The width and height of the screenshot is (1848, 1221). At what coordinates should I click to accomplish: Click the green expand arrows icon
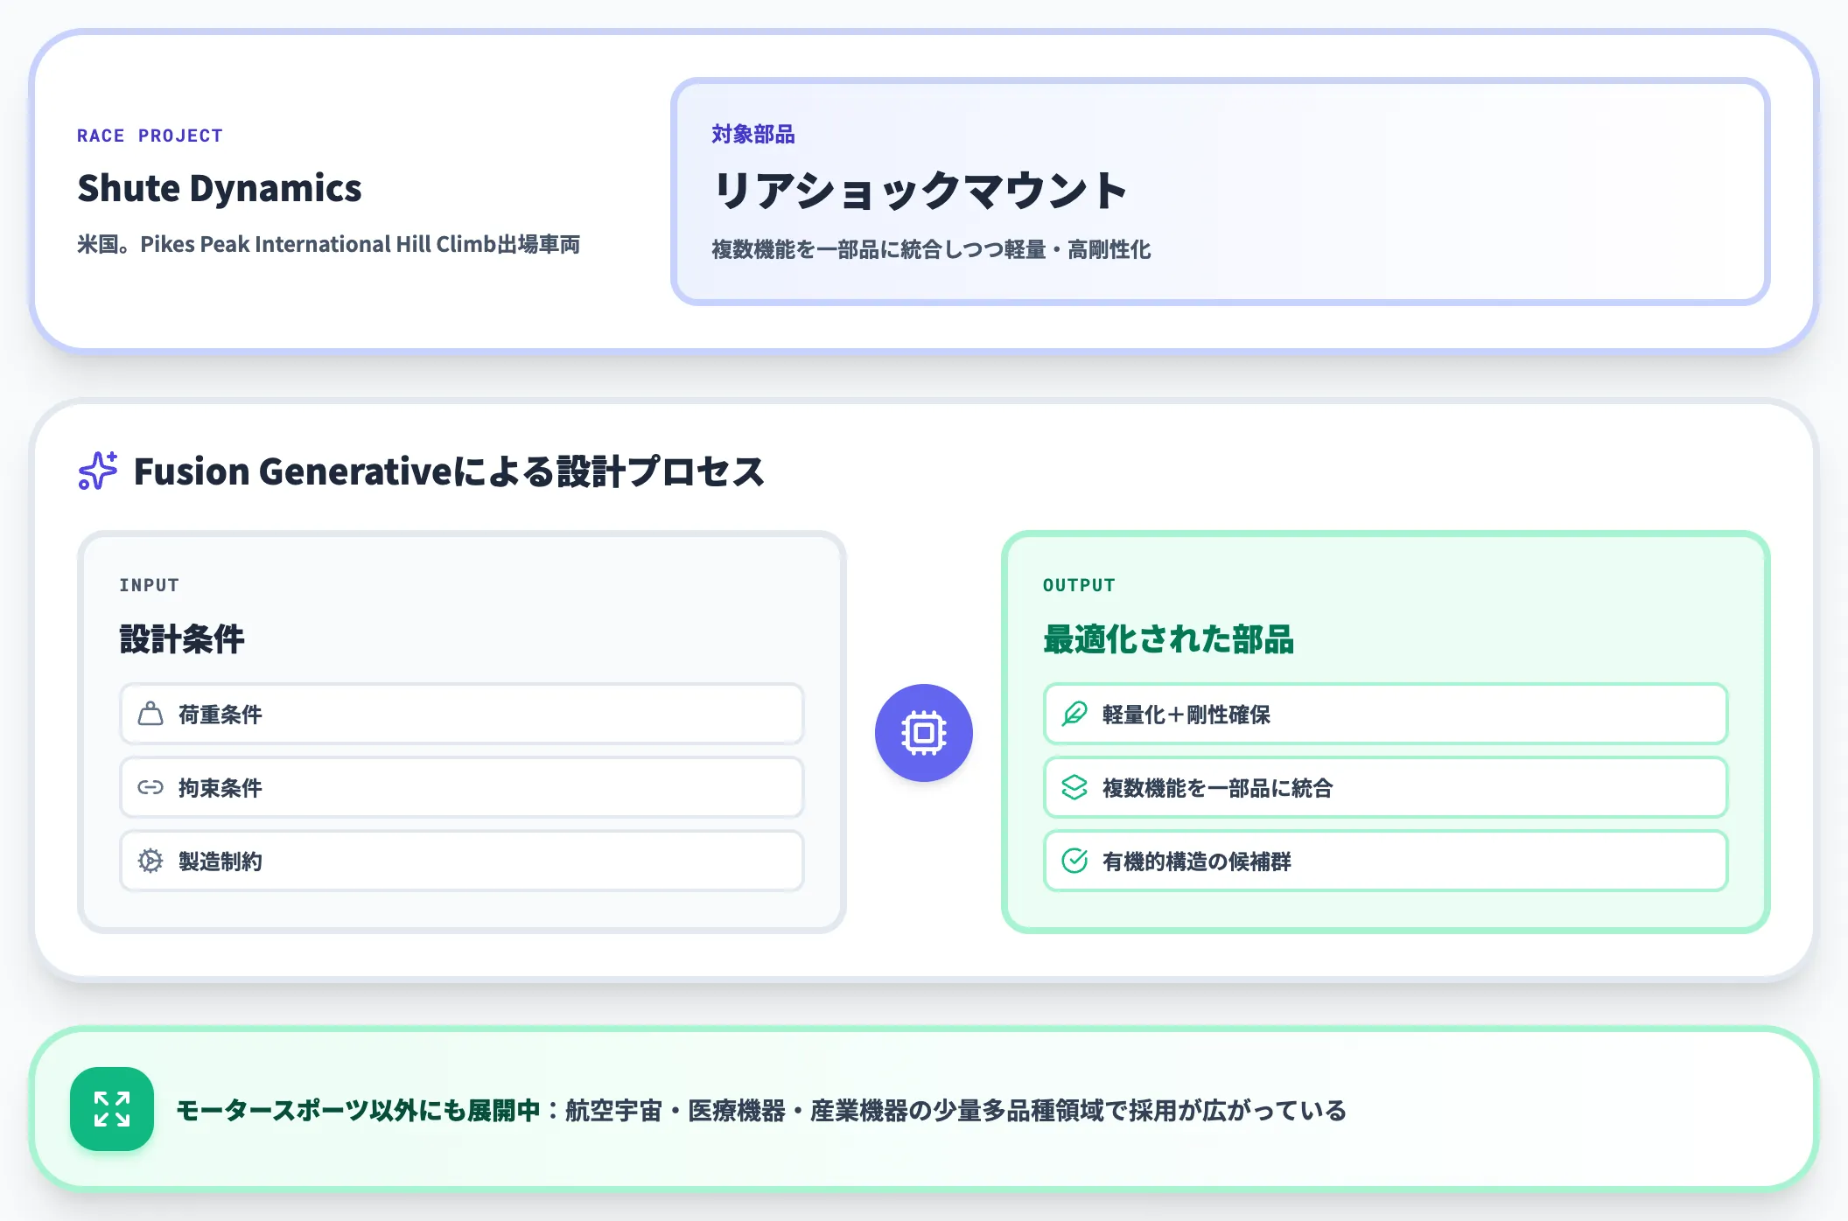112,1109
